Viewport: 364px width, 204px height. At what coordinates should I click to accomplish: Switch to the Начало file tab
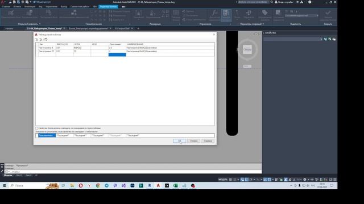[x=9, y=28]
